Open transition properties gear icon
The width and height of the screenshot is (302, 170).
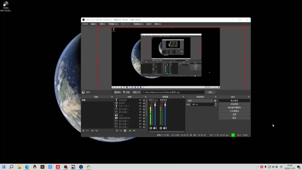pyautogui.click(x=215, y=101)
